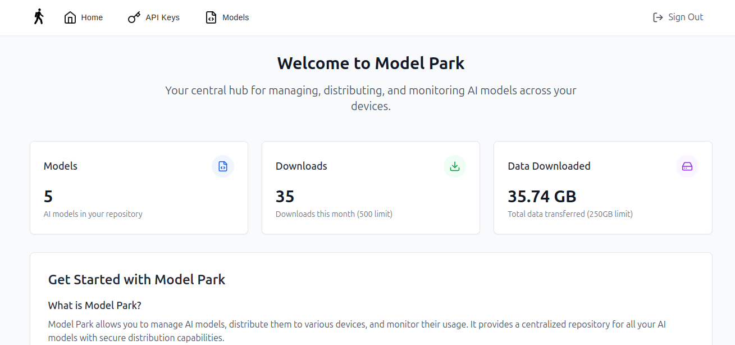Click the walking person logo icon
This screenshot has height=345, width=735.
[x=38, y=17]
